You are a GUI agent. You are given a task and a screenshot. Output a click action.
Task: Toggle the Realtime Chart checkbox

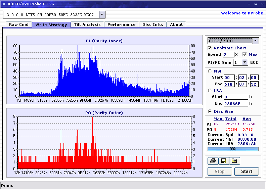(x=210, y=48)
